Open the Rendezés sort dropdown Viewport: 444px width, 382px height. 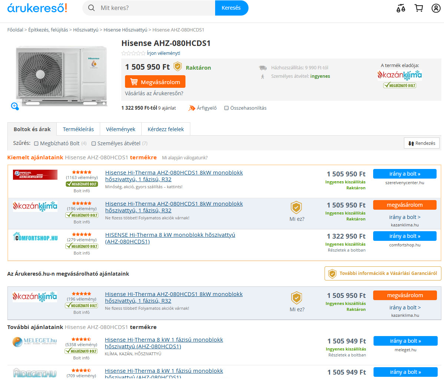[x=421, y=143]
